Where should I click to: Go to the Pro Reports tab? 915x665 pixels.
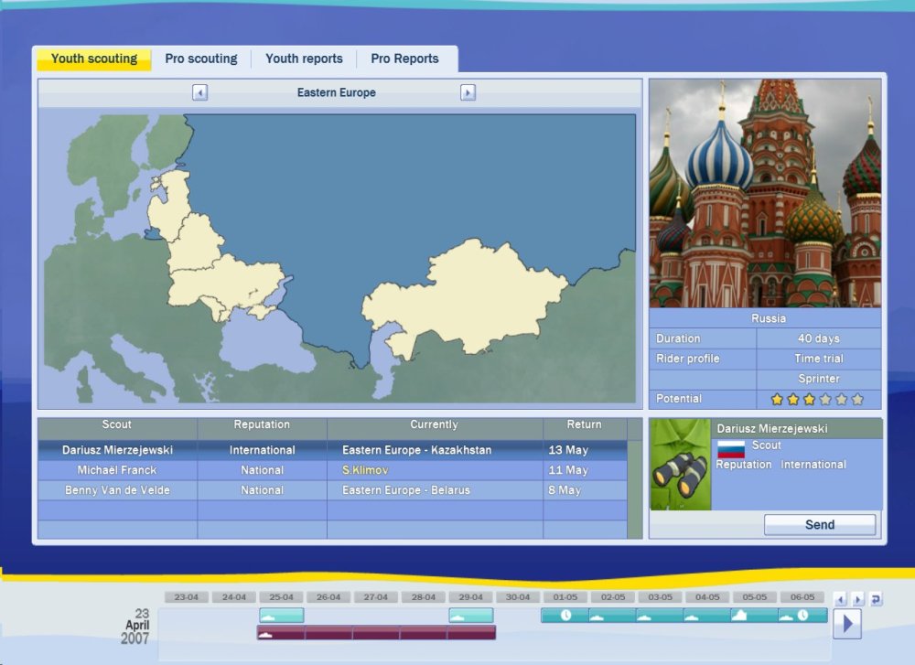pyautogui.click(x=404, y=59)
